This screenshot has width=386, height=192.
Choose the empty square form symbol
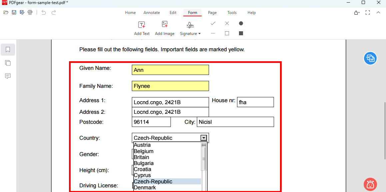(x=227, y=33)
